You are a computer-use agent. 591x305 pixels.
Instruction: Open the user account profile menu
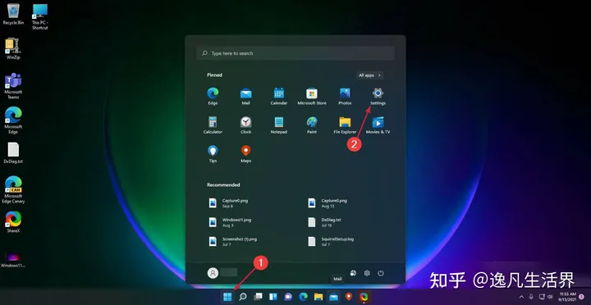pyautogui.click(x=222, y=273)
